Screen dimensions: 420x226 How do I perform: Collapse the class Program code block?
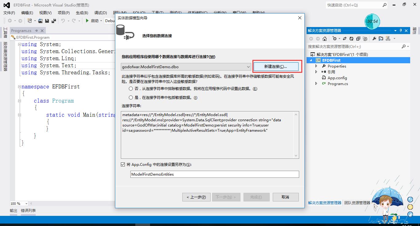[19, 101]
